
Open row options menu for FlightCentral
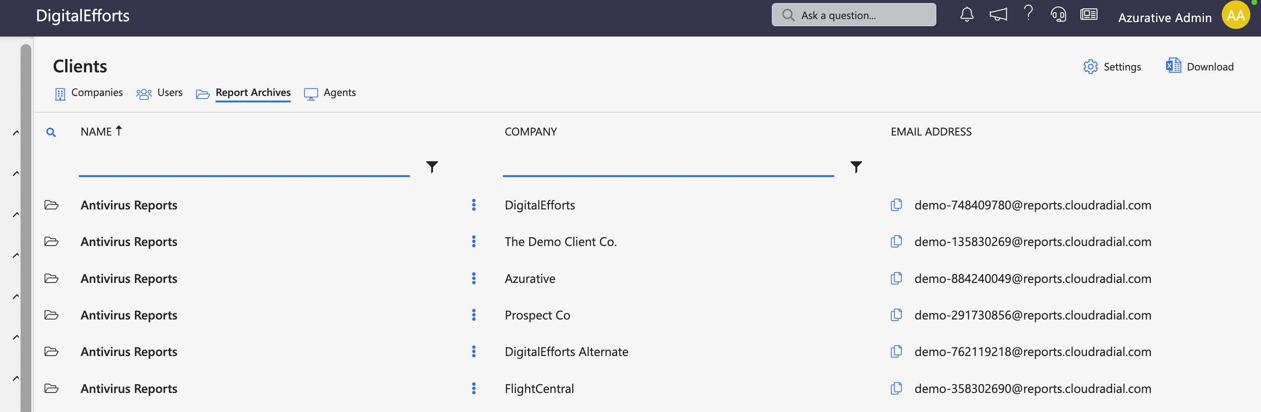[x=474, y=388]
